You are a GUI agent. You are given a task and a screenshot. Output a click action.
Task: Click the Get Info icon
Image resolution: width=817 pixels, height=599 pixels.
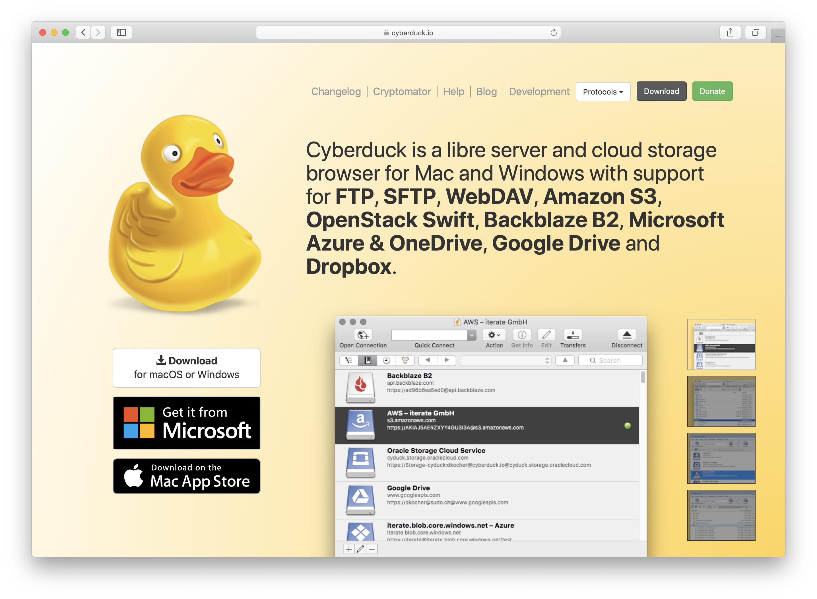522,335
